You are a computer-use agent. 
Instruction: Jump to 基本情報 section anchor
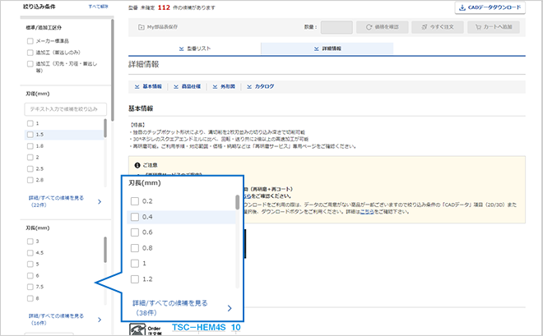tap(148, 86)
